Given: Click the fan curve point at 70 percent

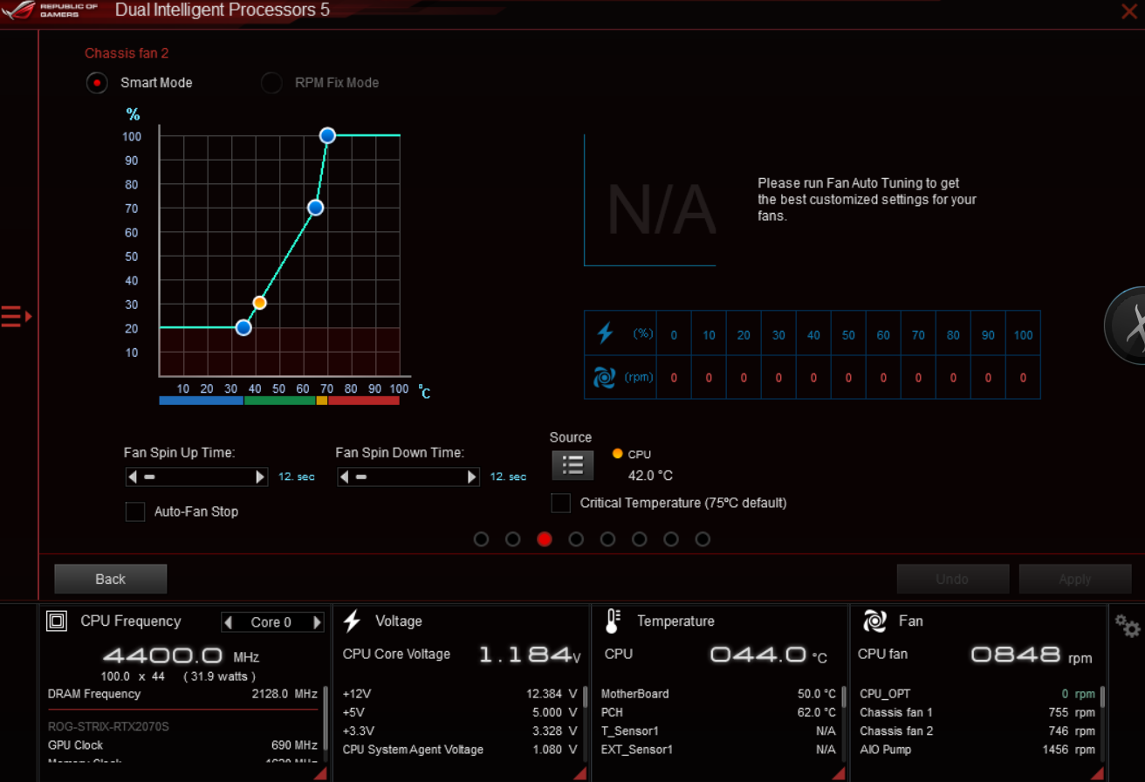Looking at the screenshot, I should coord(316,208).
